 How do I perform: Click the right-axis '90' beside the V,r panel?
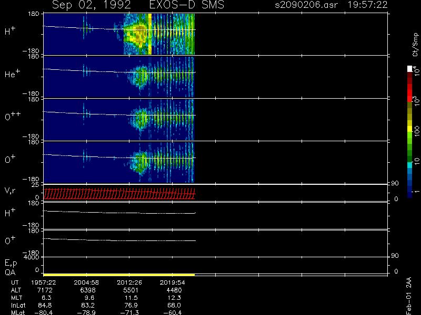tap(395, 183)
